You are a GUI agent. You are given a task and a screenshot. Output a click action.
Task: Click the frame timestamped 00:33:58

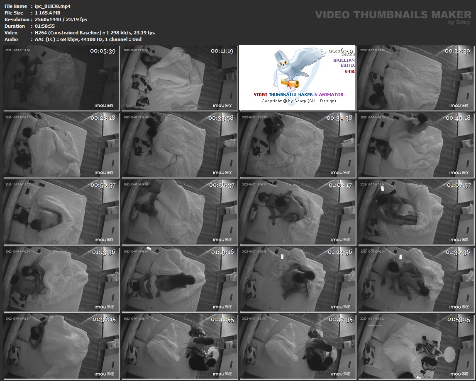(x=179, y=145)
